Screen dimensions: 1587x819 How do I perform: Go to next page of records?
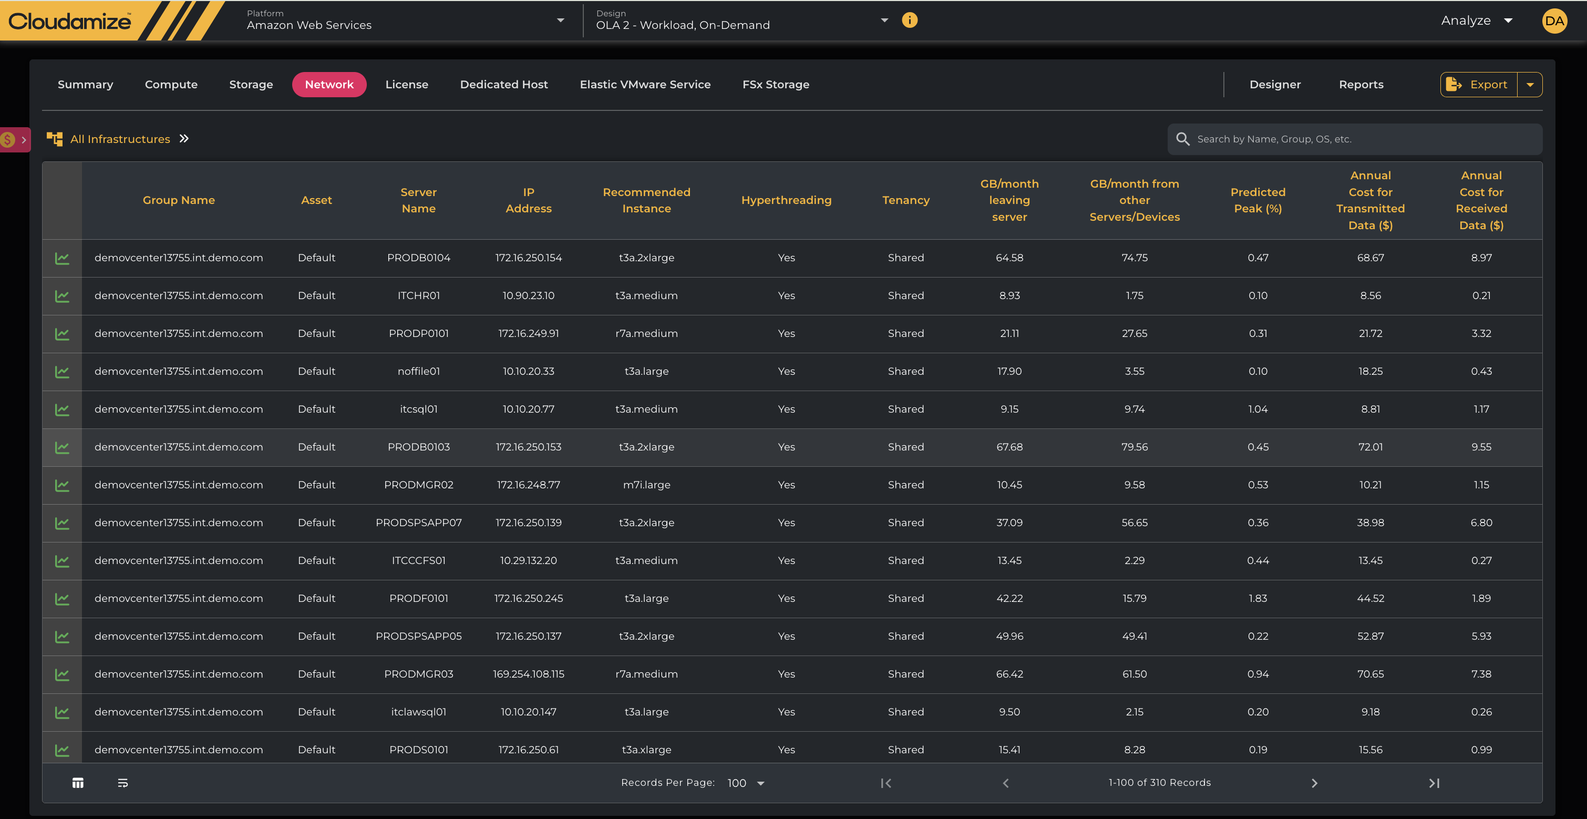(x=1314, y=783)
